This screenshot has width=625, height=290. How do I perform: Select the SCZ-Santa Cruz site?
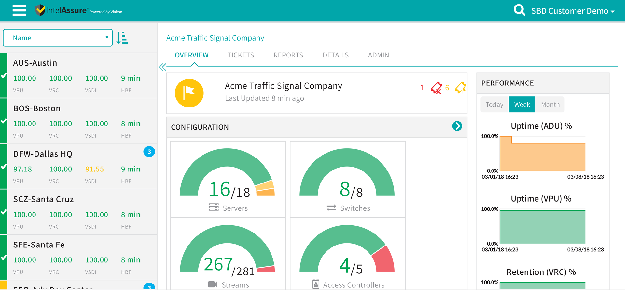click(79, 212)
